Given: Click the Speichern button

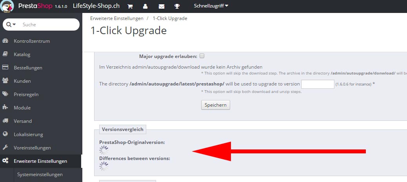Looking at the screenshot, I should (x=215, y=105).
